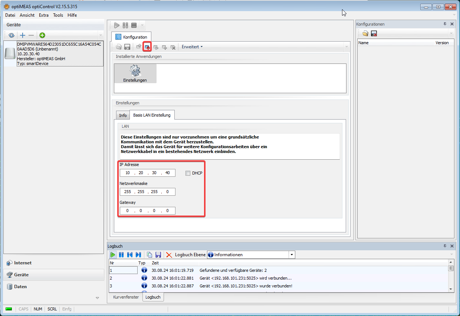
Task: Open the Konfigurationen toolbar overflow arrow
Action: click(x=451, y=34)
